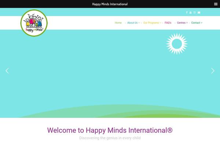
Task: Open the hamburger menu icon
Action: (x=216, y=4)
